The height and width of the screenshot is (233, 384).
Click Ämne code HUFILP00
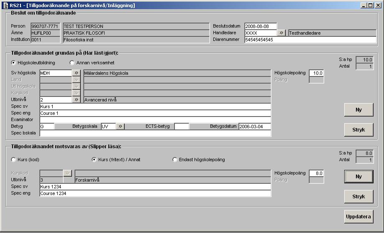[46, 33]
